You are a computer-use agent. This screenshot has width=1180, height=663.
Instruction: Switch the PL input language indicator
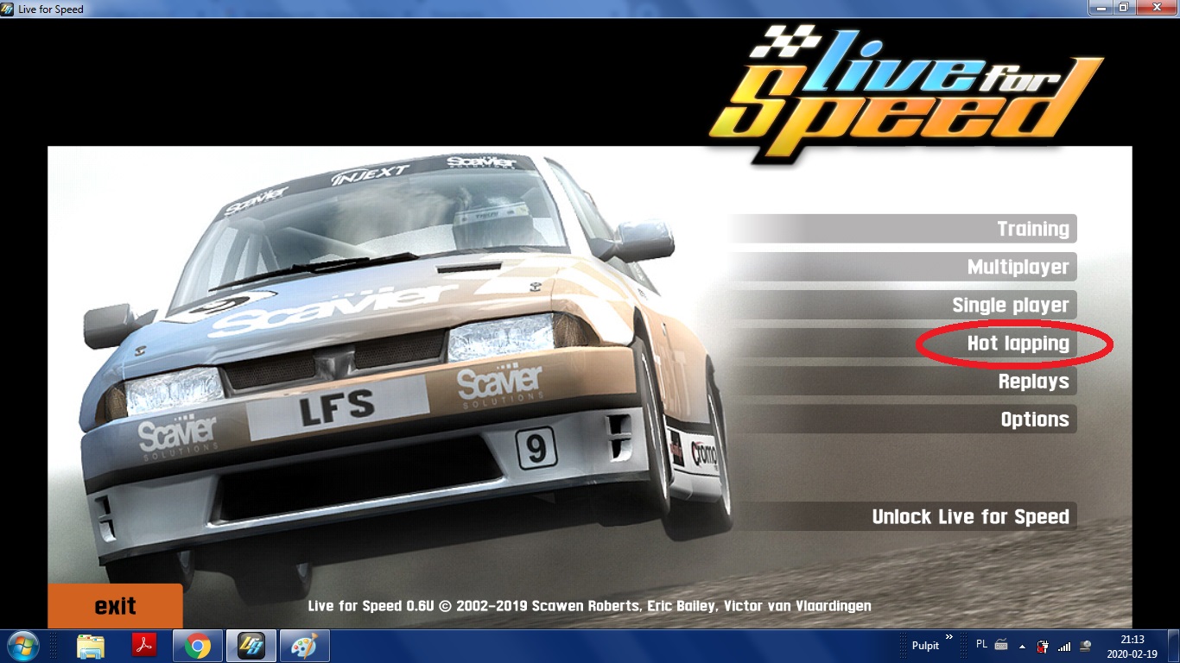(981, 645)
